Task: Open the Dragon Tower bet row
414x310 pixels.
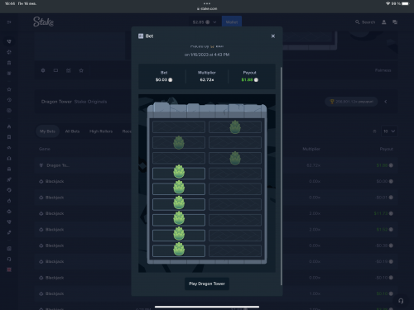Action: point(216,165)
